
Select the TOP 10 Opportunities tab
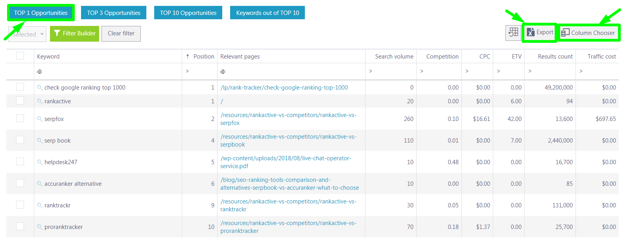pyautogui.click(x=188, y=13)
